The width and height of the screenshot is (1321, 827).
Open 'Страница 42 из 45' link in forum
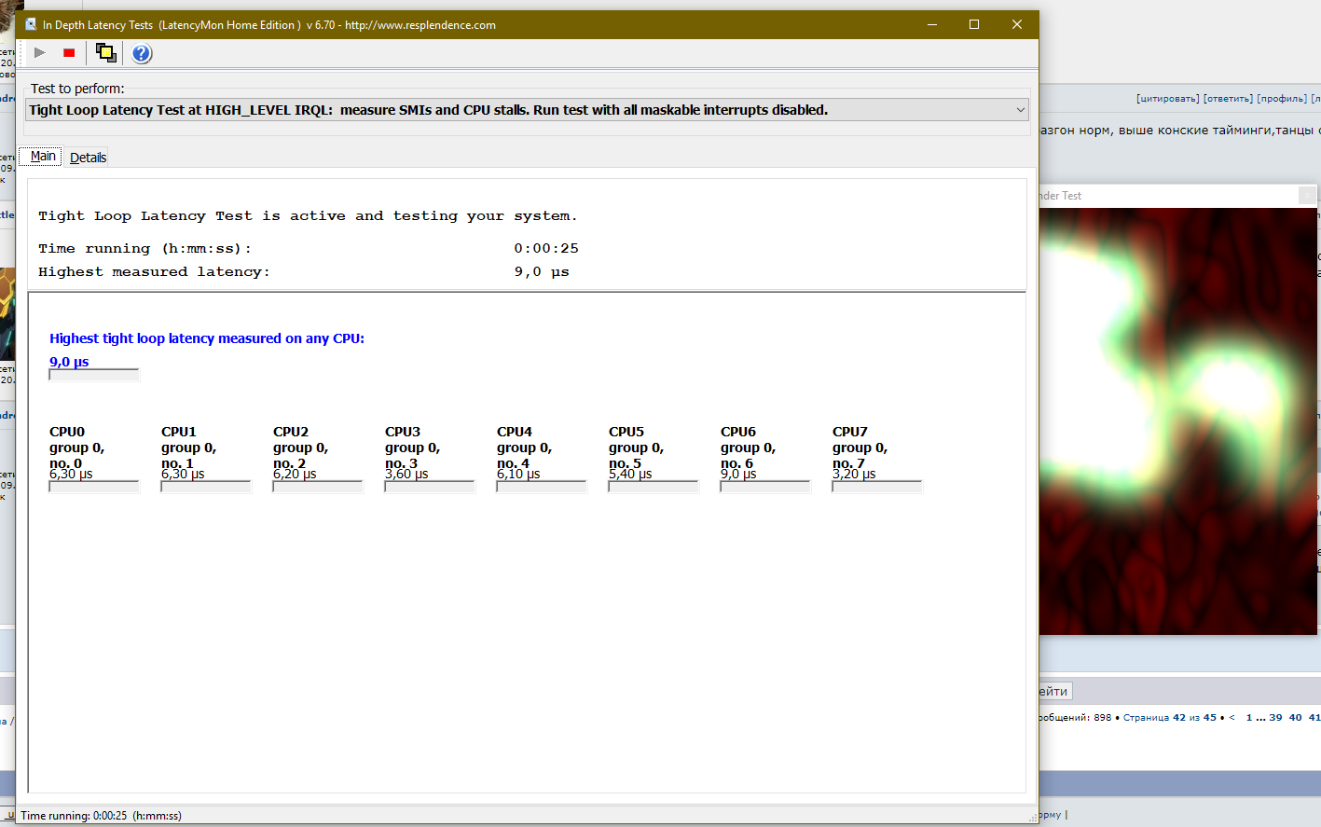pos(1170,717)
